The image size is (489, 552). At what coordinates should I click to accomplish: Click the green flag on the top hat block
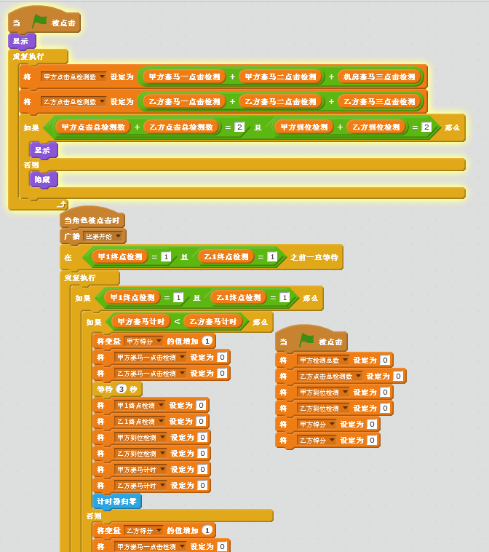(x=39, y=23)
